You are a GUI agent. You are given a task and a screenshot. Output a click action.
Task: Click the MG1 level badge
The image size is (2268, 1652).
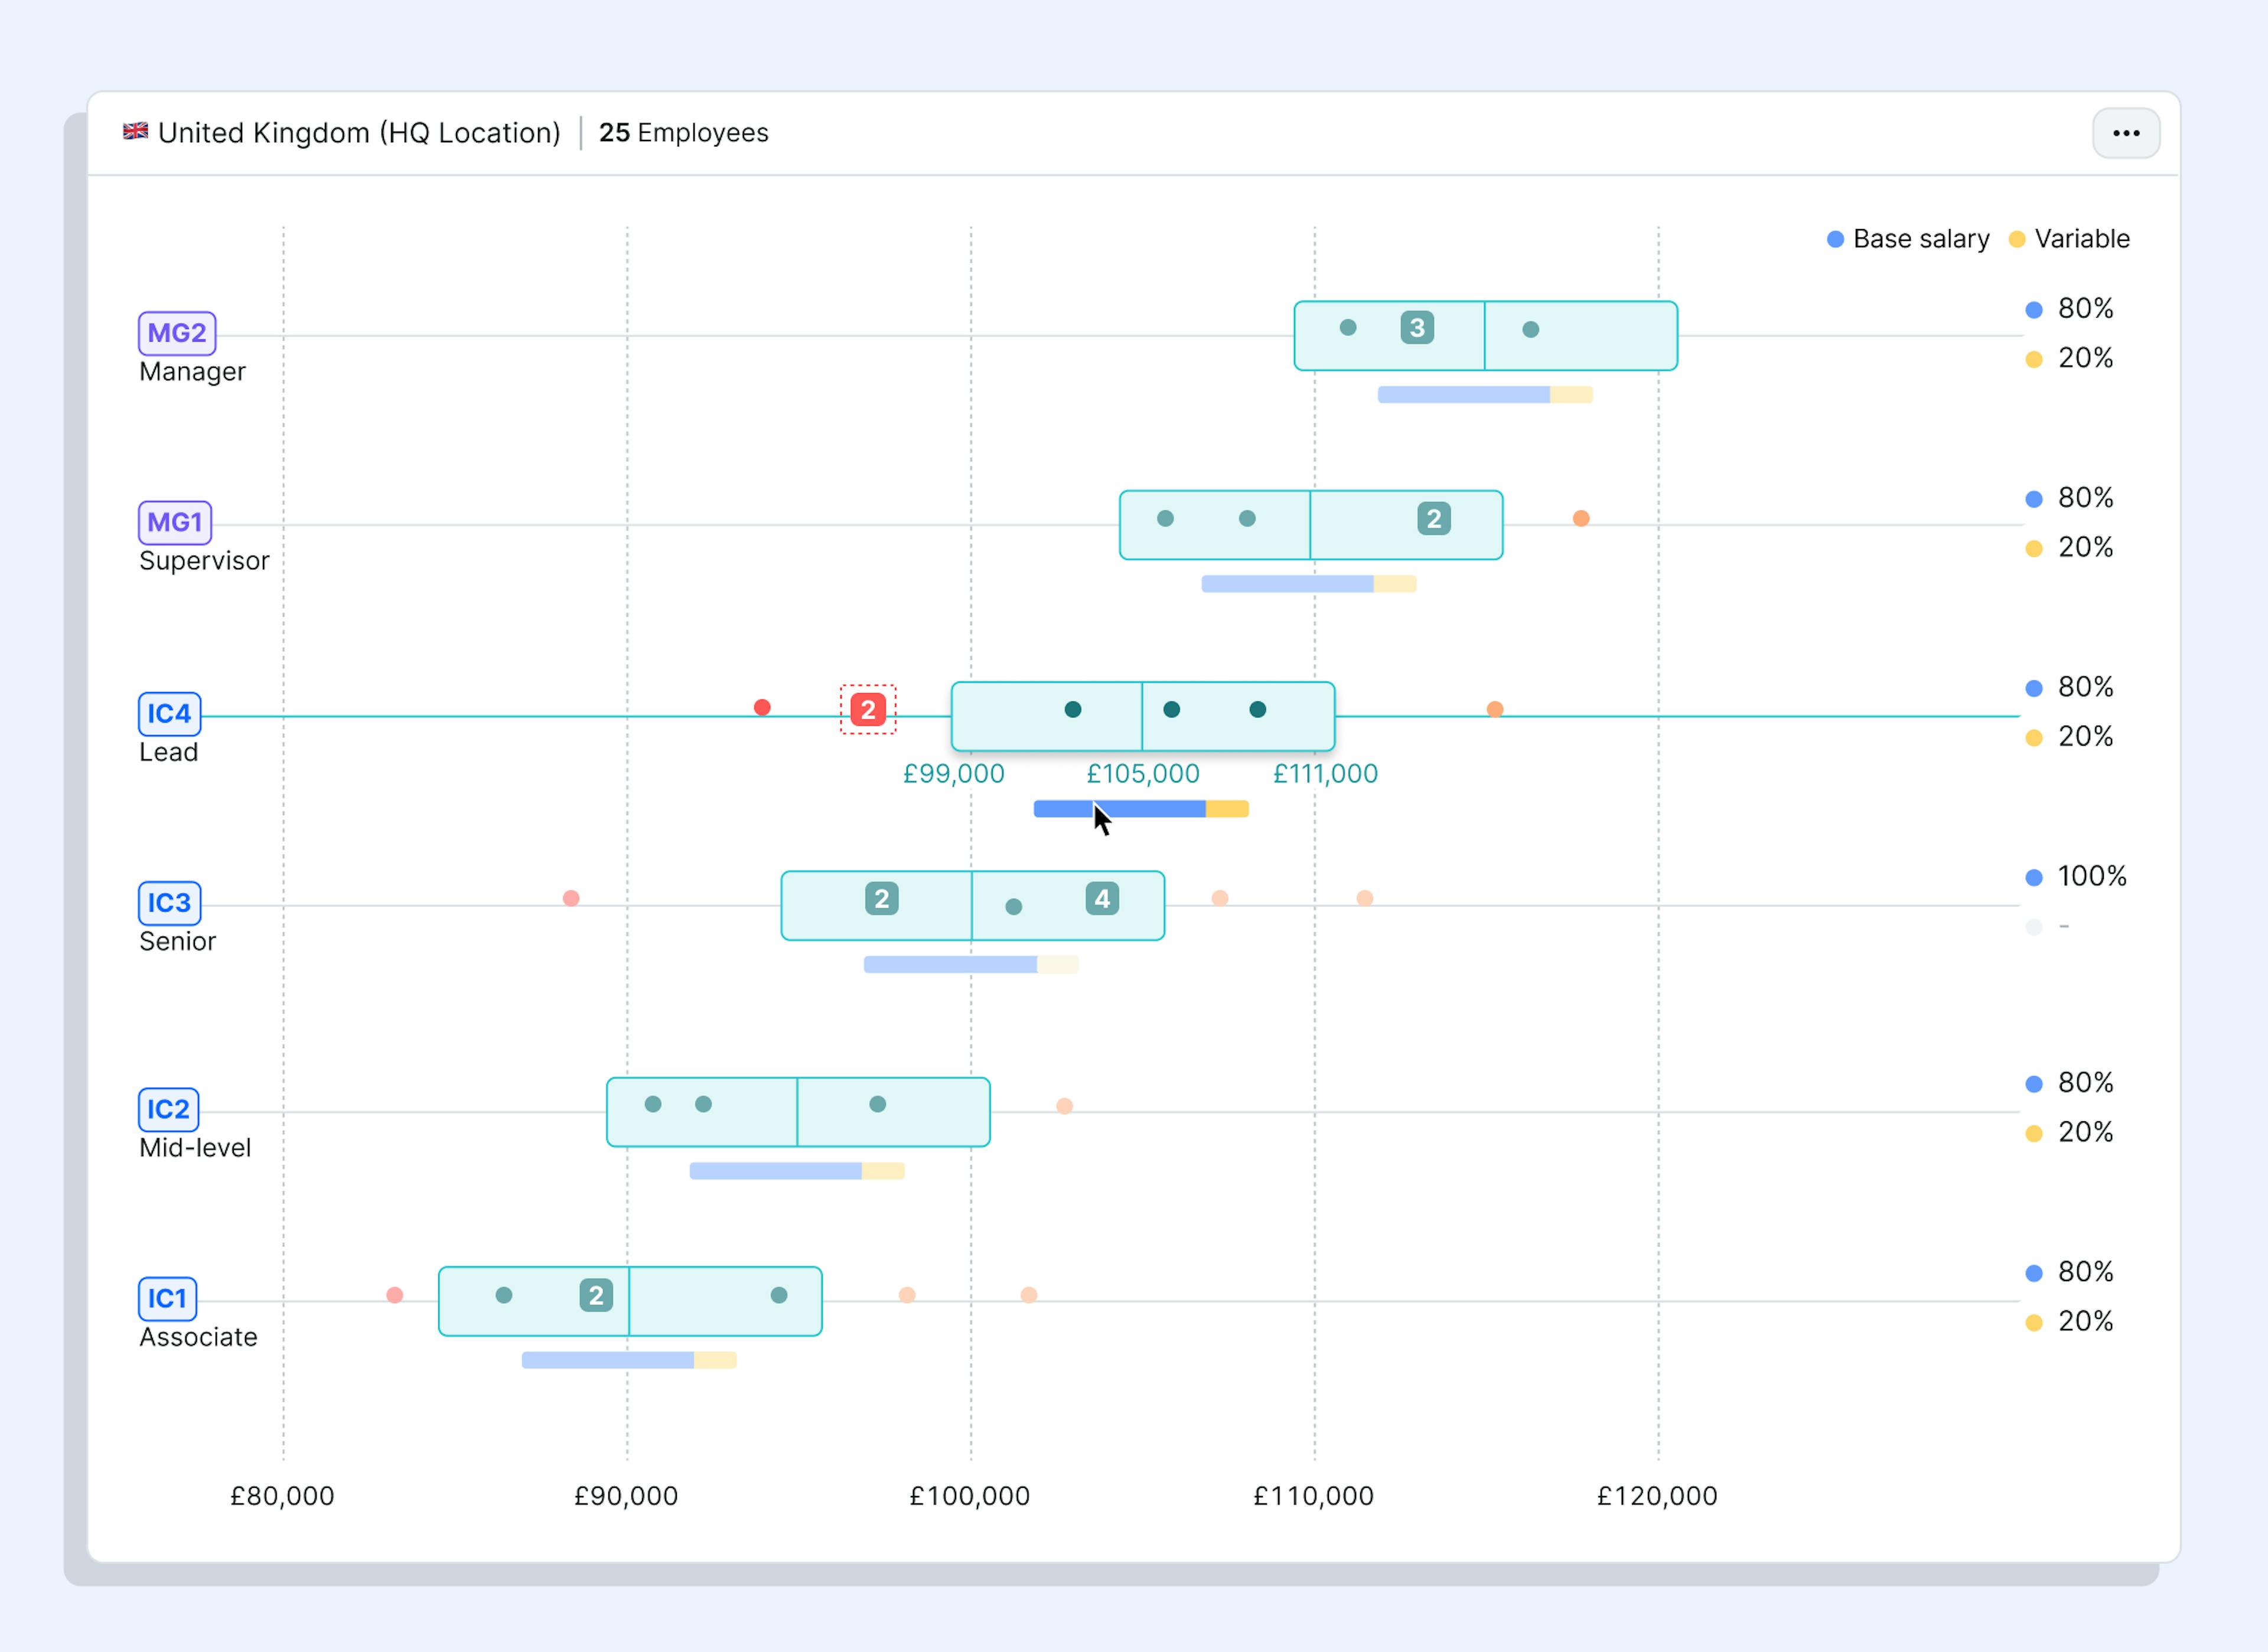(174, 522)
